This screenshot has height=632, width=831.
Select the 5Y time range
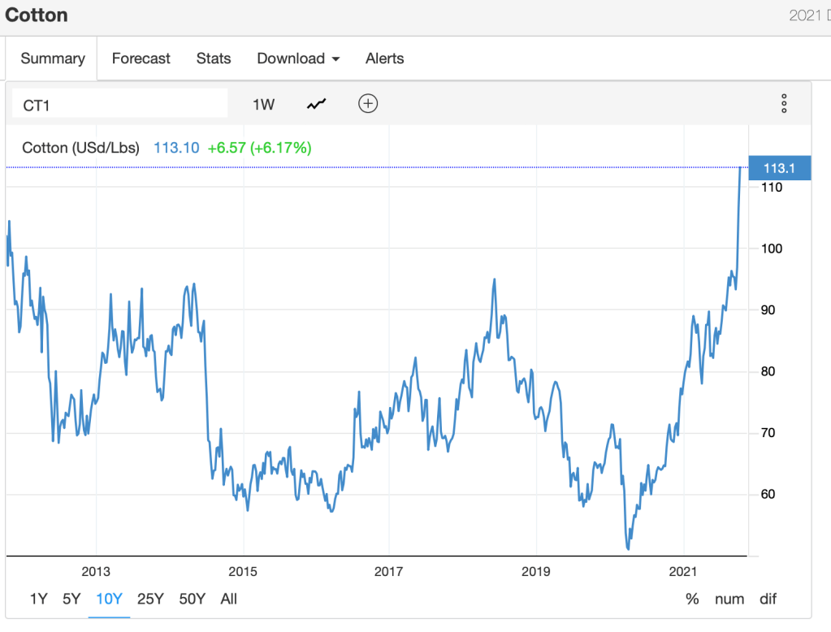tap(71, 599)
